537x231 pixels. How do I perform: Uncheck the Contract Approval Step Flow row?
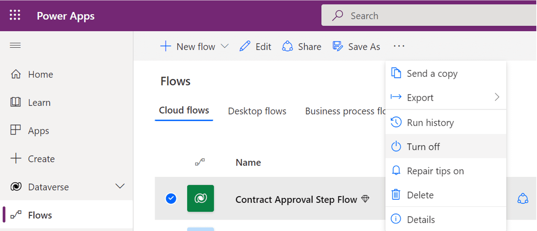click(171, 198)
